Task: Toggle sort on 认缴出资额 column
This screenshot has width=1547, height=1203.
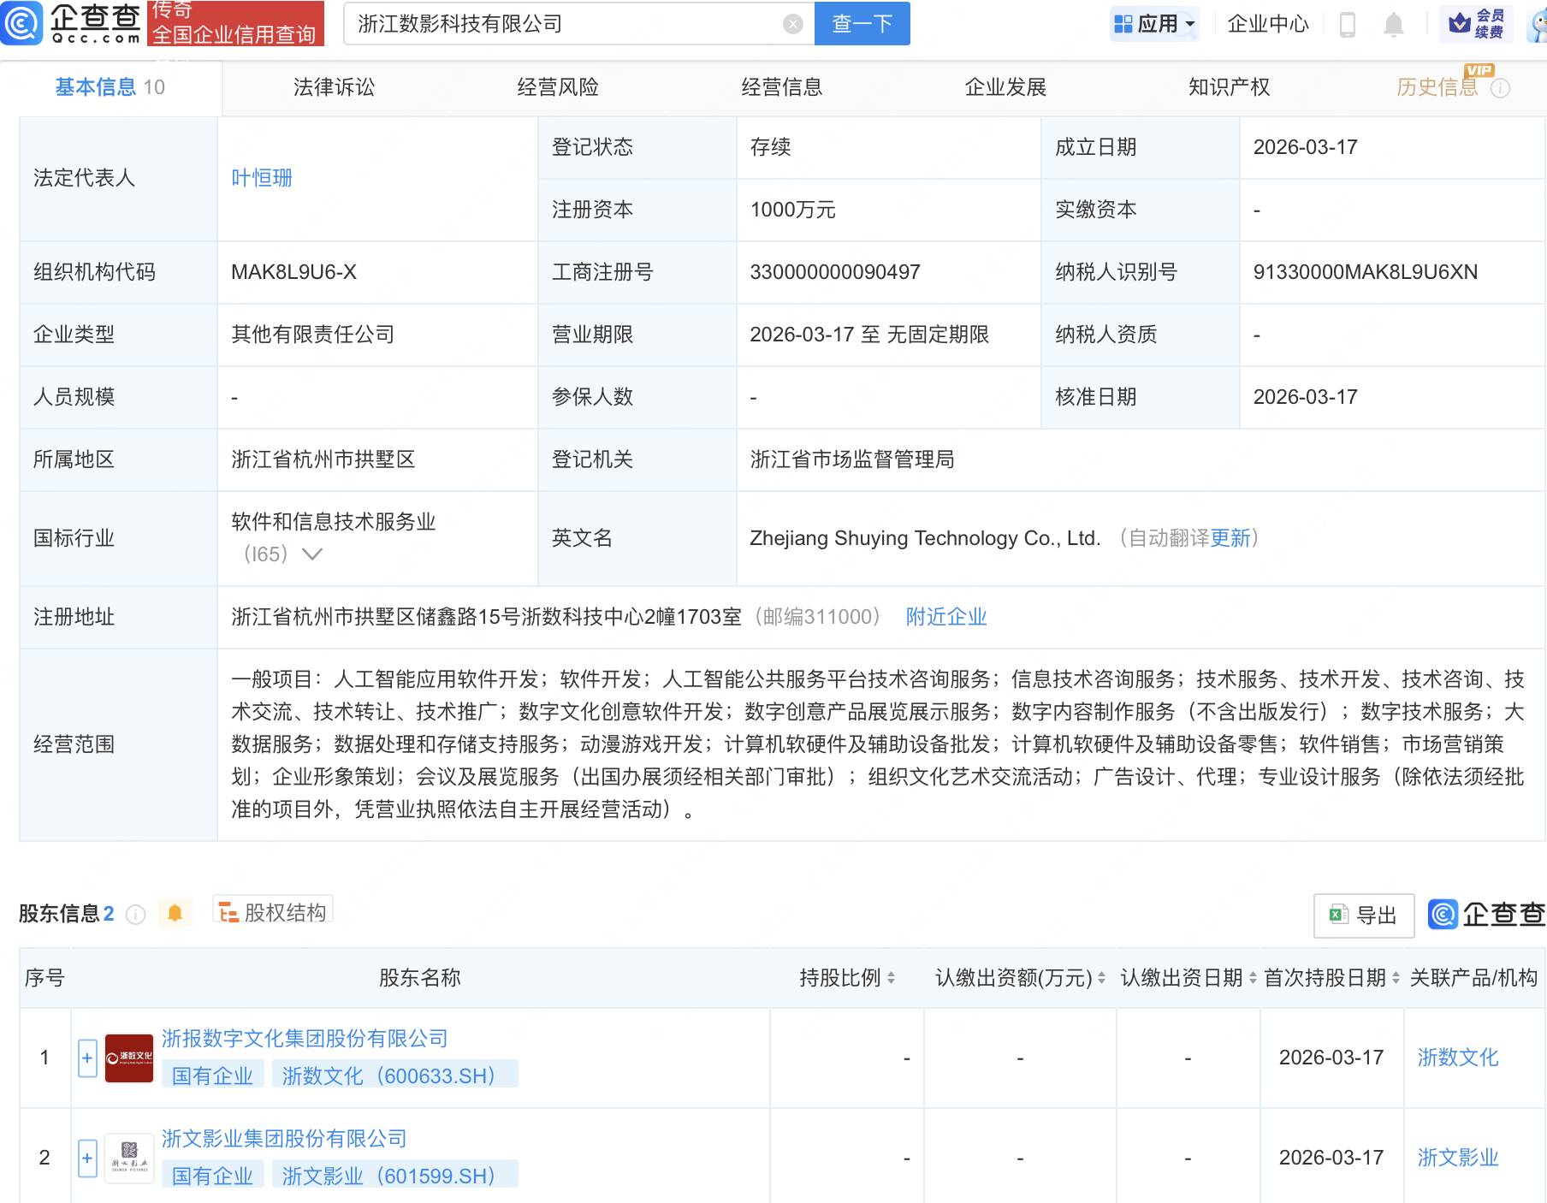Action: coord(1103,978)
